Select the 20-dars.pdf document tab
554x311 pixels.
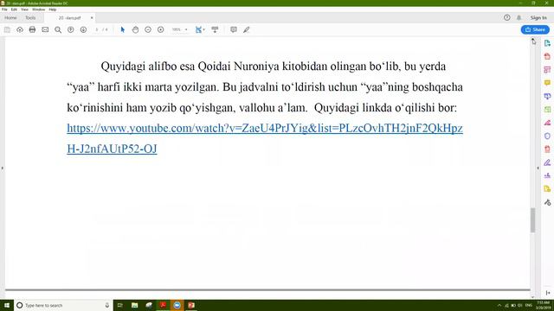pos(69,17)
